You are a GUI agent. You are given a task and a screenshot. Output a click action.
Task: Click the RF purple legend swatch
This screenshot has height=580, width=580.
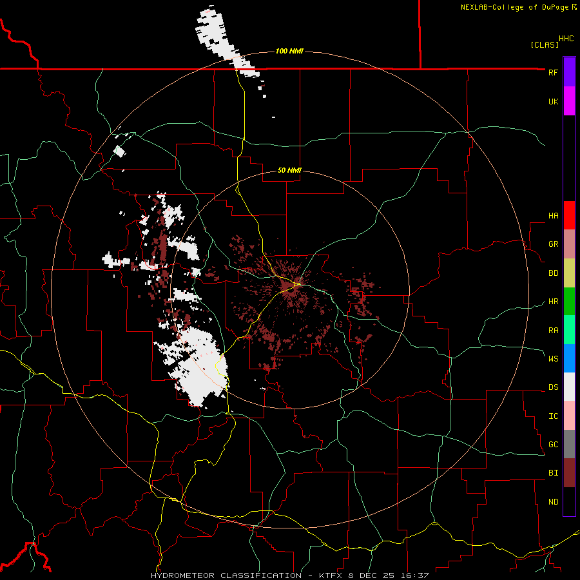pos(569,72)
